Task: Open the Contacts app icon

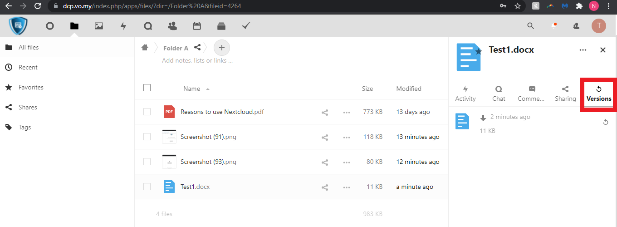Action: click(x=172, y=26)
